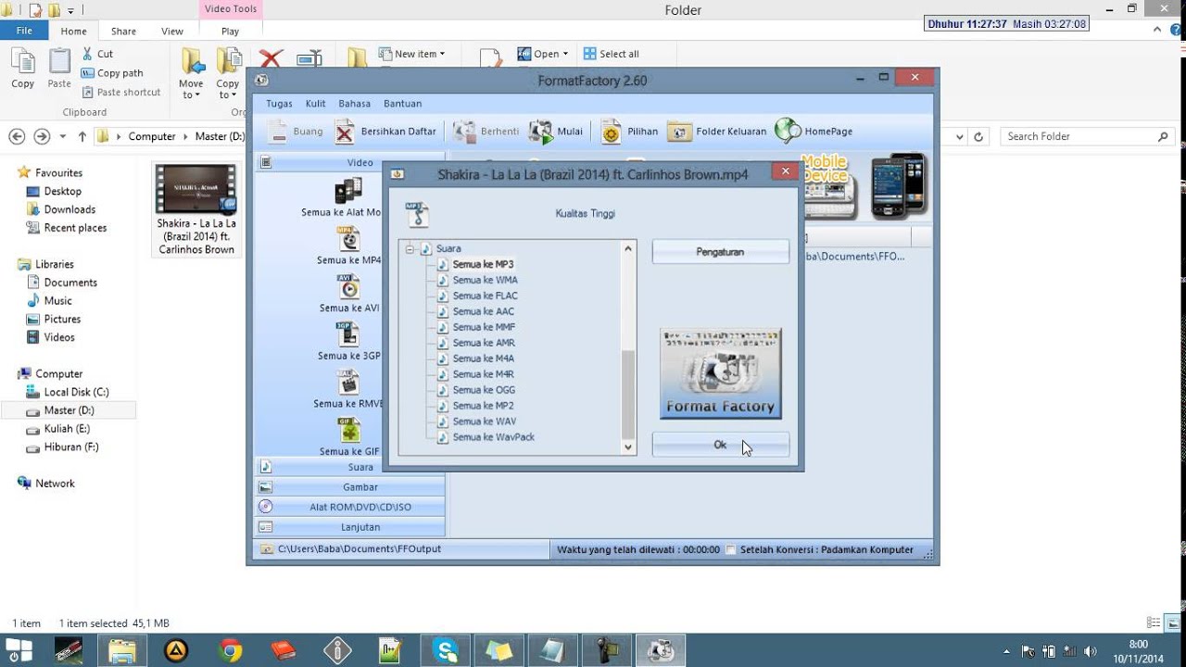Select Semua ke 3GP icon
This screenshot has width=1186, height=667.
tap(348, 335)
